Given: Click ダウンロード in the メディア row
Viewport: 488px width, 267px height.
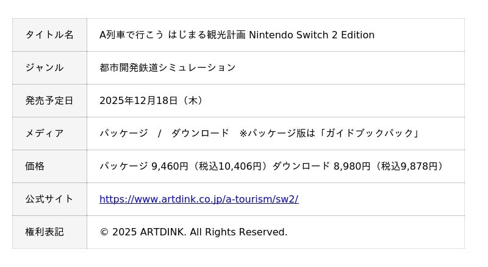Looking at the screenshot, I should click(200, 133).
